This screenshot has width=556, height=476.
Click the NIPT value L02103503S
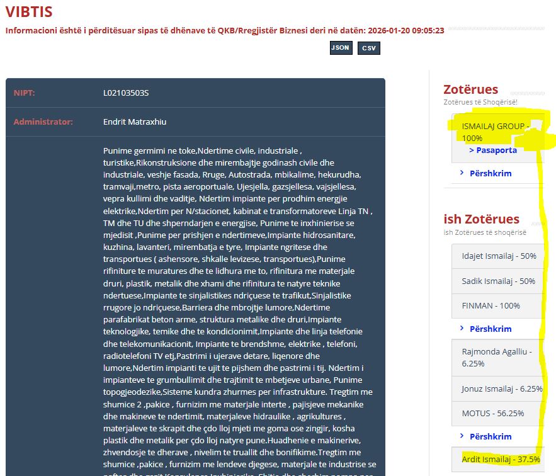126,93
